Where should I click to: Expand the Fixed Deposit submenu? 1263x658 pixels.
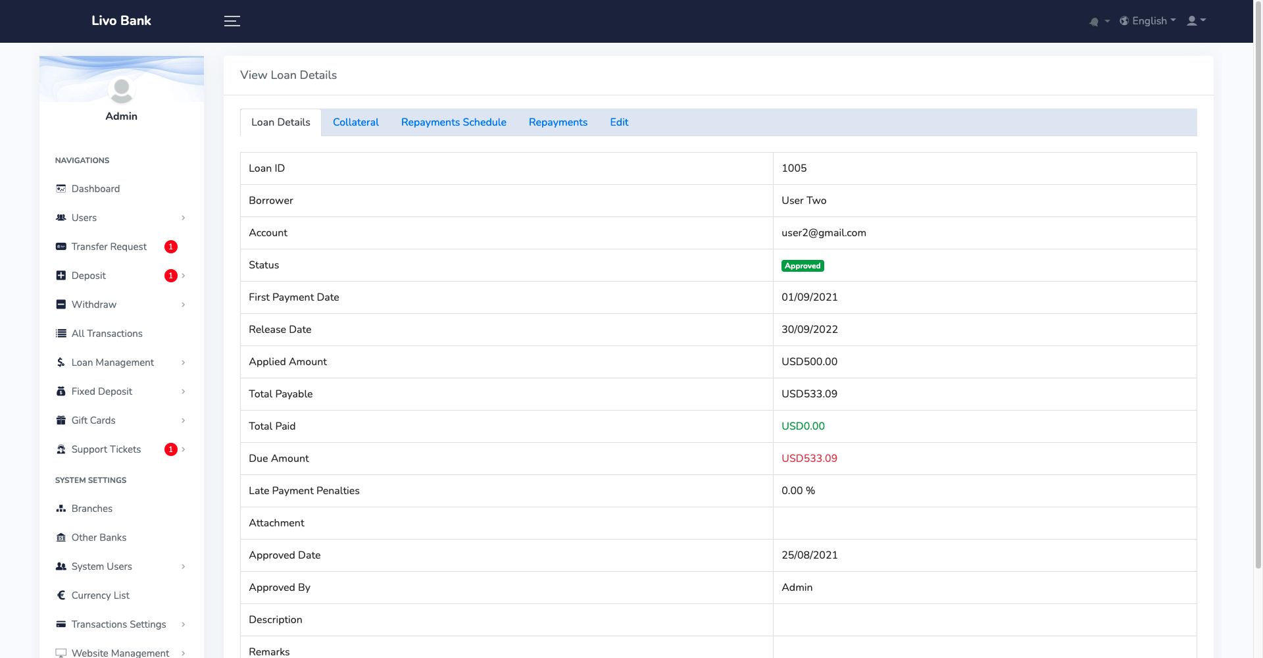183,392
